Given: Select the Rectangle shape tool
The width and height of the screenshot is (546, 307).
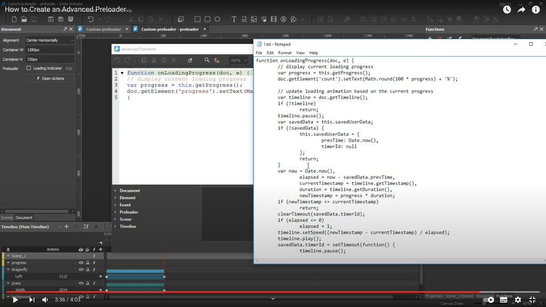Looking at the screenshot, I should (x=197, y=19).
